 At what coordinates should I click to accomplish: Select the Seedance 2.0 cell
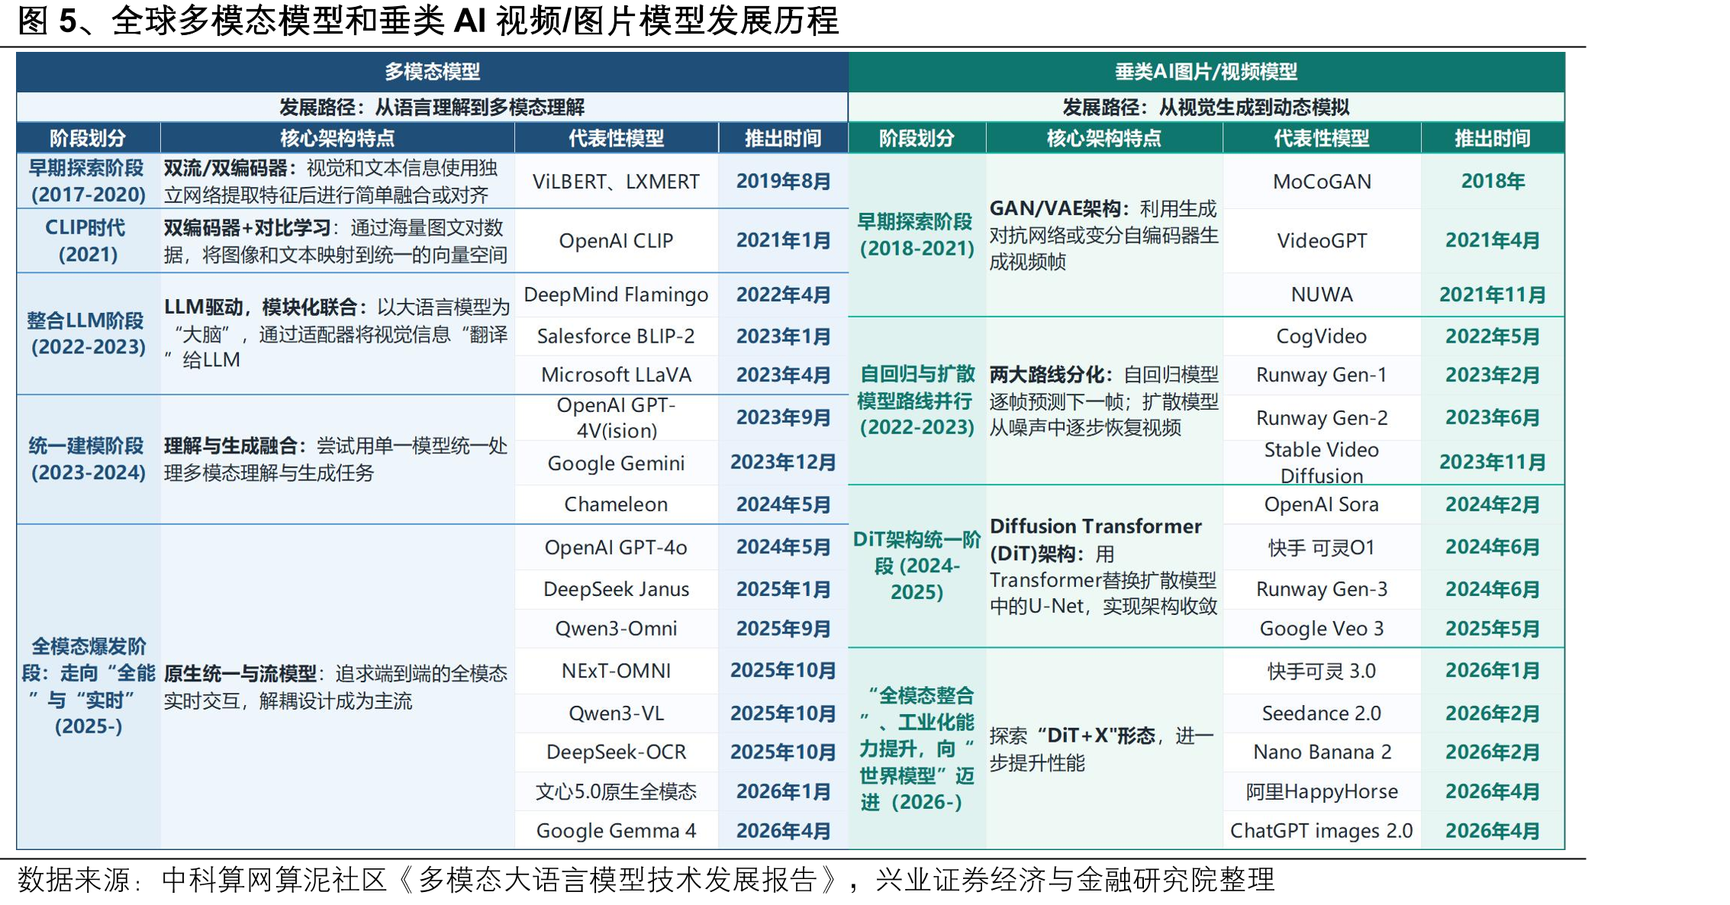click(x=1322, y=713)
